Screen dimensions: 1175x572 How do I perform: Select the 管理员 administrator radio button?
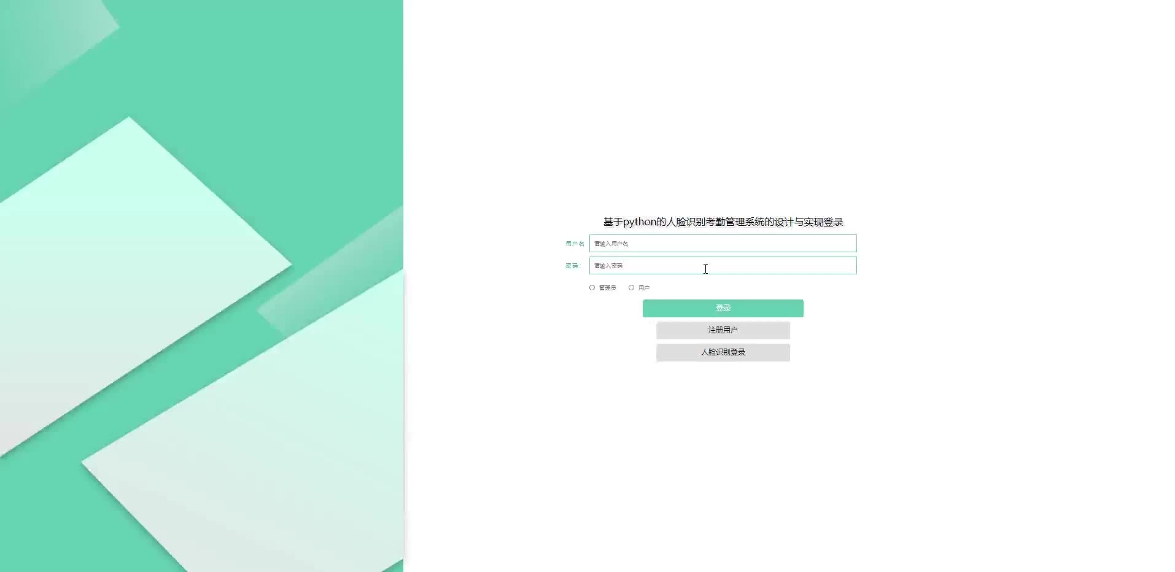(592, 288)
